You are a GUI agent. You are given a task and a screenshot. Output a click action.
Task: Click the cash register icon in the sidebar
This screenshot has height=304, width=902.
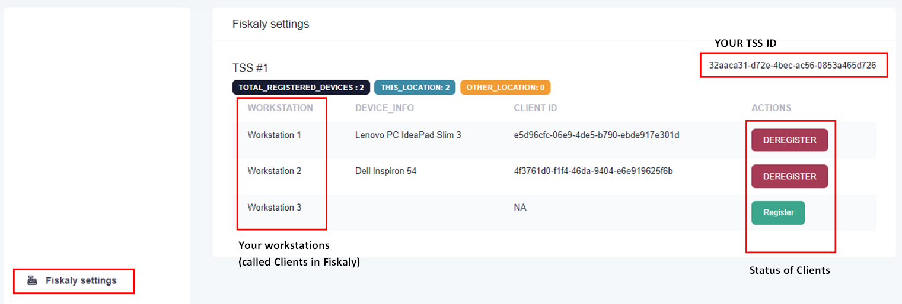(33, 281)
